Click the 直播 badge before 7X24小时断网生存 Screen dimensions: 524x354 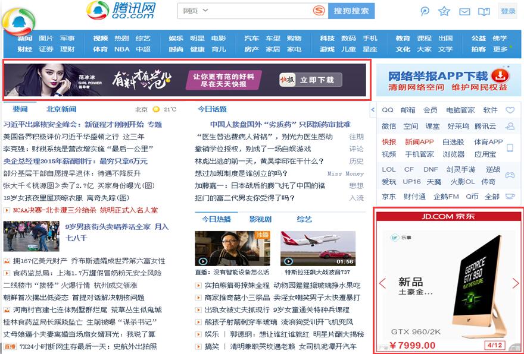click(x=10, y=347)
